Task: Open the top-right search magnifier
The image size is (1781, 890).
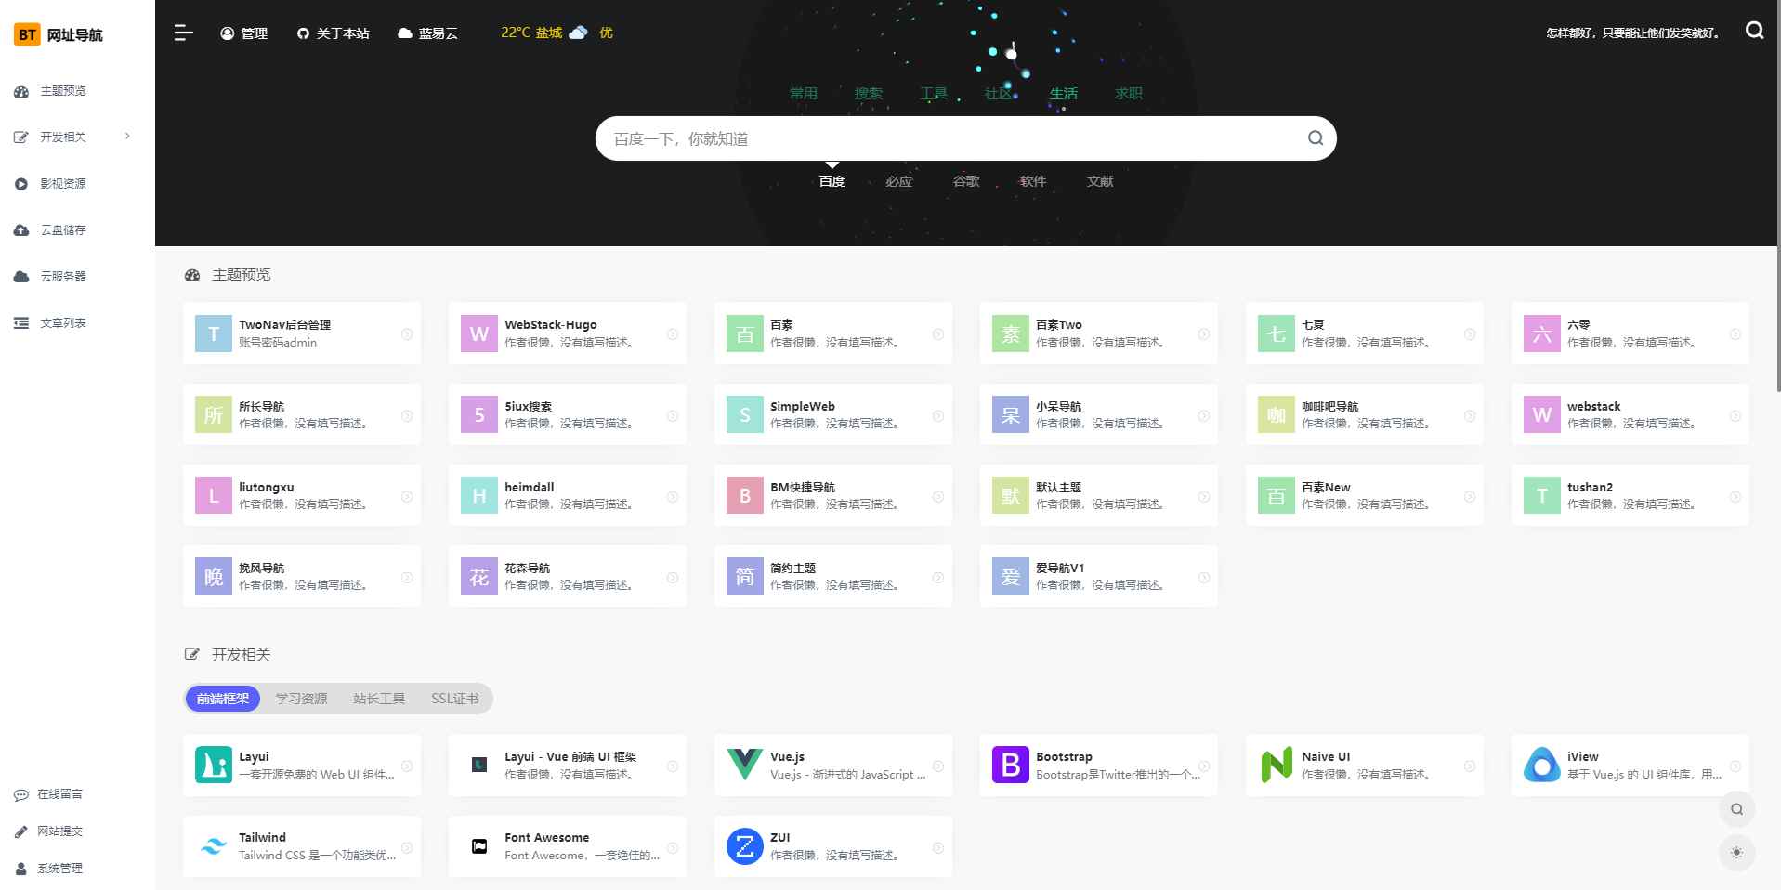Action: [x=1754, y=31]
